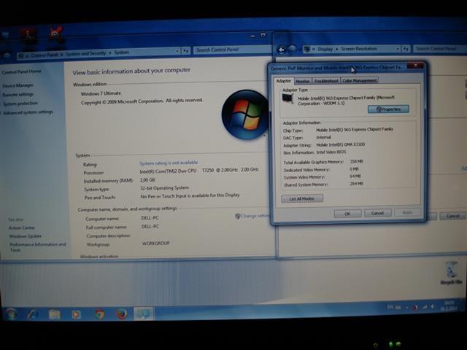This screenshot has width=467, height=350.
Task: Open Mozilla Firefox from the taskbar
Action: pyautogui.click(x=122, y=314)
